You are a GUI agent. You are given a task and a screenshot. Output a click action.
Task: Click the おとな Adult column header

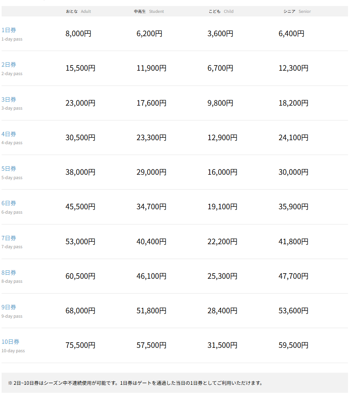pyautogui.click(x=78, y=11)
